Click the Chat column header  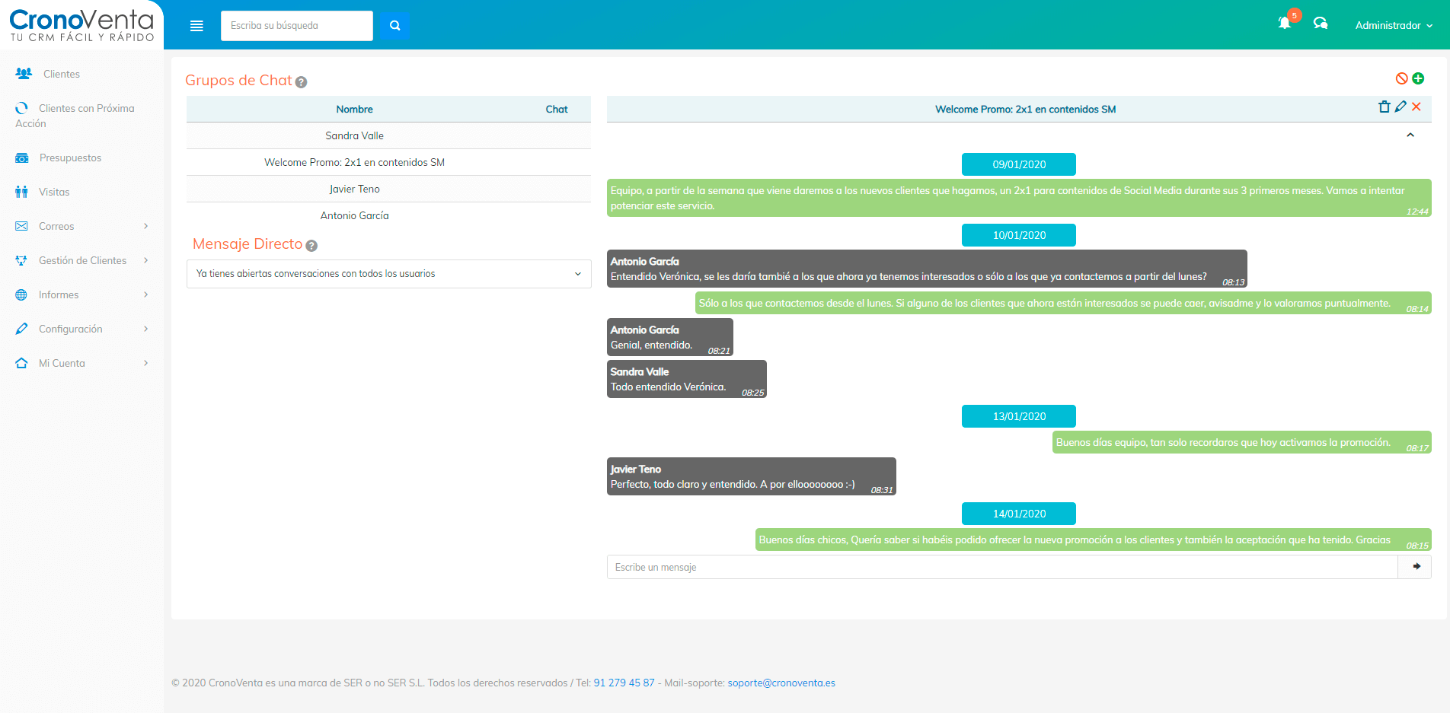click(557, 109)
